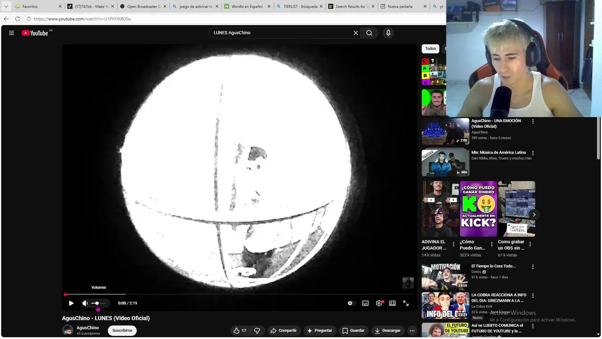Mute the video with the speaker icon
602x339 pixels.
click(85, 303)
